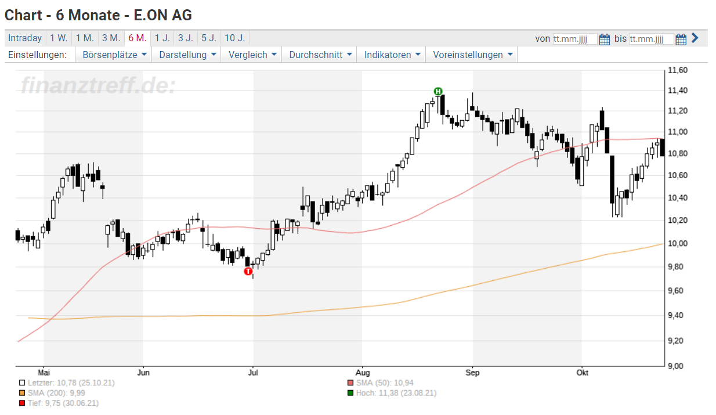
Task: Select the 10 J. time range tab
Action: pyautogui.click(x=234, y=38)
